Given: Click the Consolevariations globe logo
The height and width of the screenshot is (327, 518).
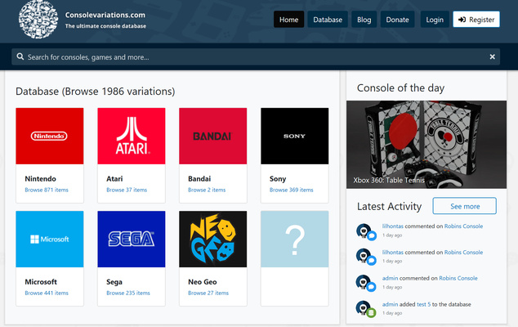Looking at the screenshot, I should [x=38, y=20].
